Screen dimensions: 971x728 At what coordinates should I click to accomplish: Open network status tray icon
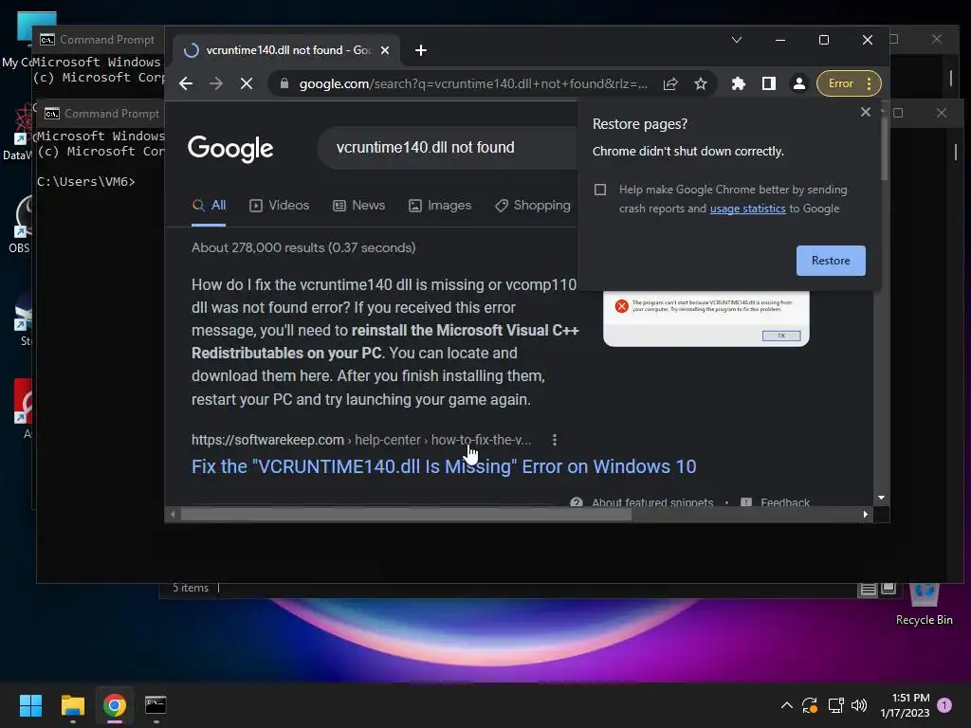[835, 705]
